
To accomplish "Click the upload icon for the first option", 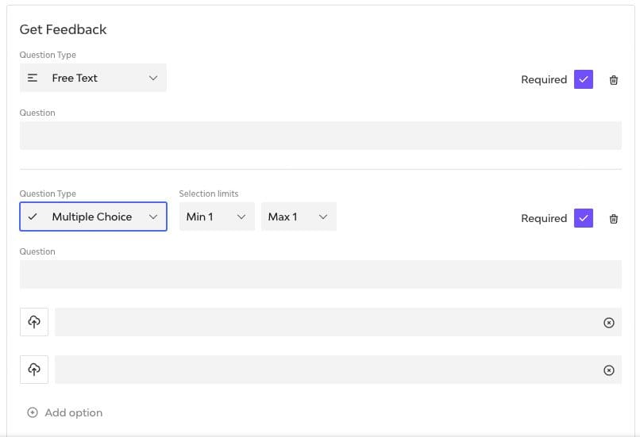I will (x=34, y=322).
